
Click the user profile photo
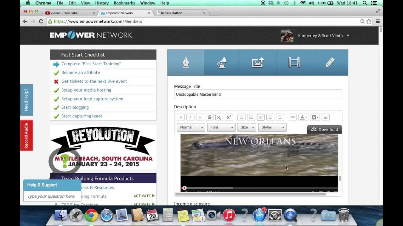(287, 36)
